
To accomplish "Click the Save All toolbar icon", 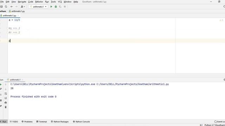I will [x=1, y=7].
